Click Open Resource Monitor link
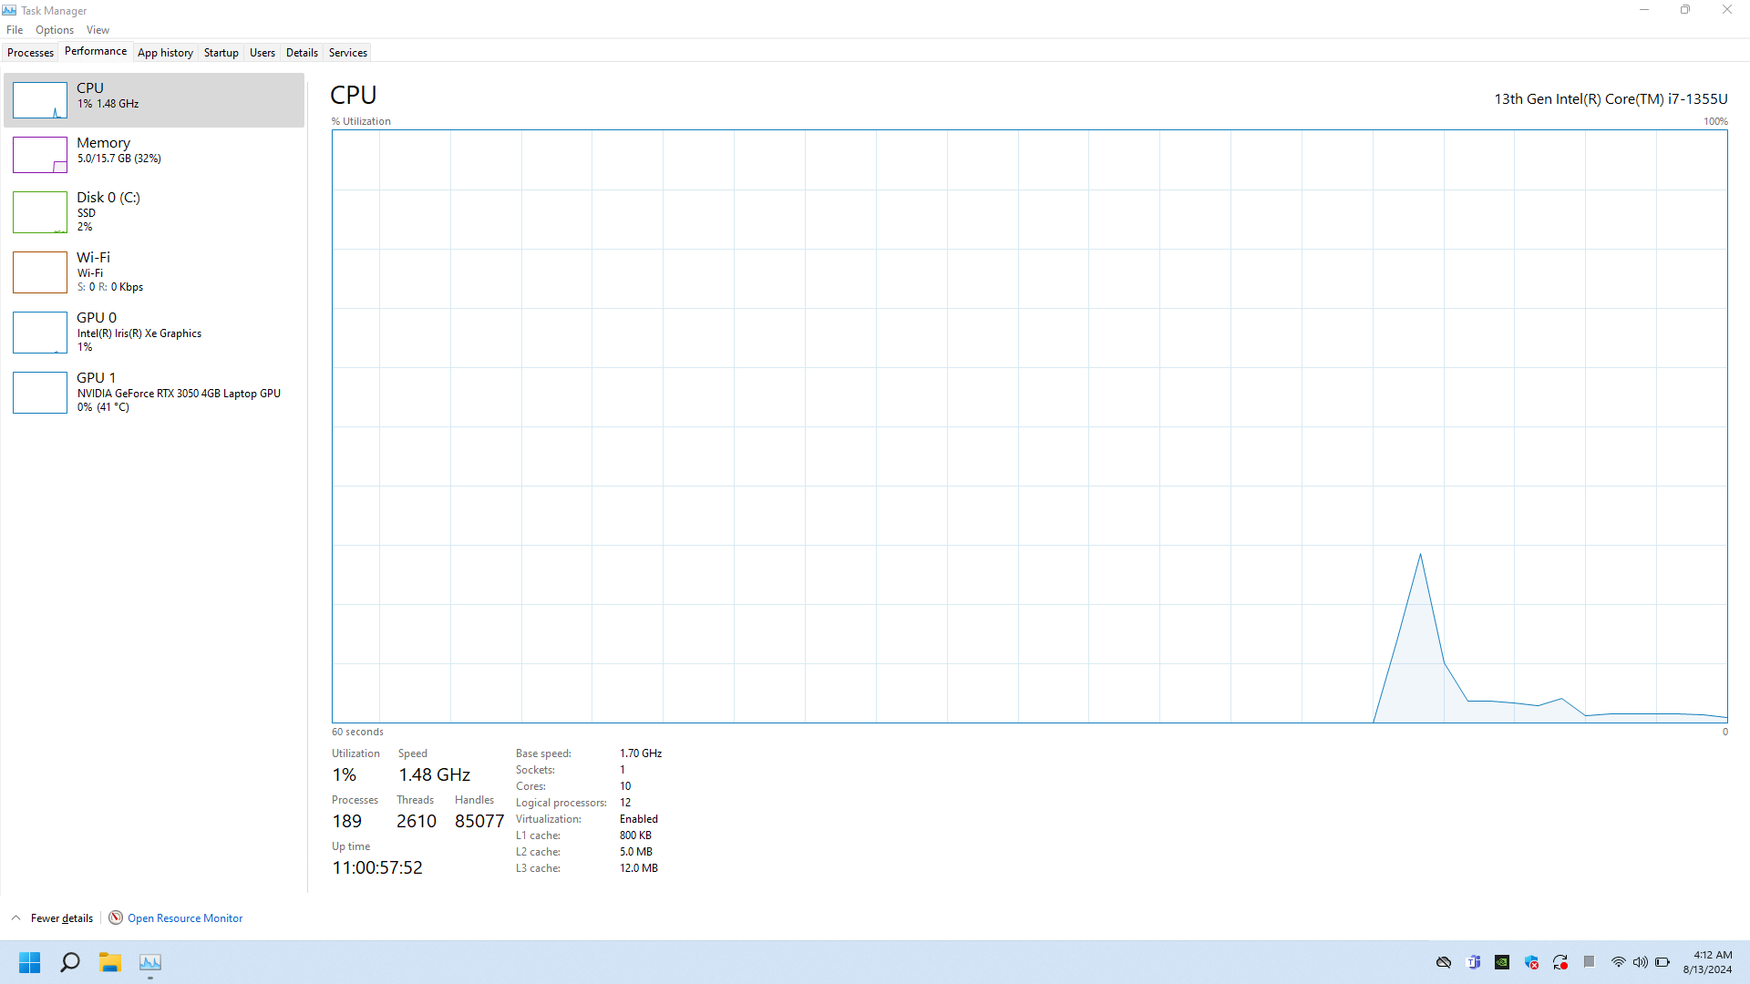The width and height of the screenshot is (1750, 984). pyautogui.click(x=185, y=918)
